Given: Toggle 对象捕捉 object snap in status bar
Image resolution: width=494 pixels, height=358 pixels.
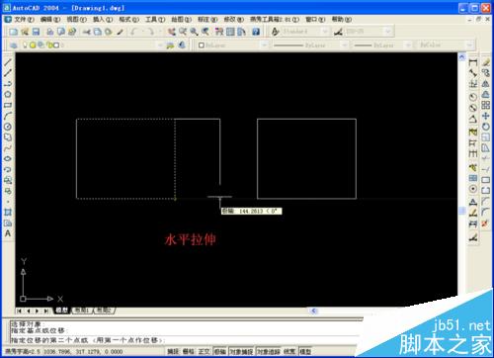Looking at the screenshot, I should pos(241,351).
